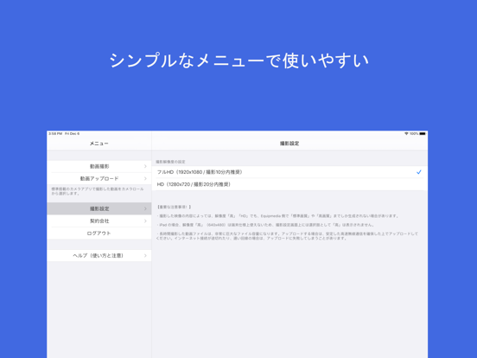Click the chevron beside ヘルプ

[145, 255]
